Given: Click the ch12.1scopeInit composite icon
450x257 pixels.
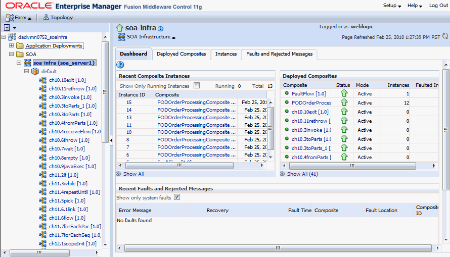Looking at the screenshot, I should pos(42,243).
